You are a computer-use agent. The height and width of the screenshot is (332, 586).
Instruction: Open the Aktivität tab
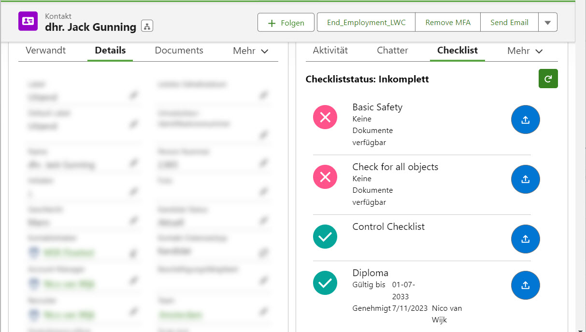tap(330, 51)
